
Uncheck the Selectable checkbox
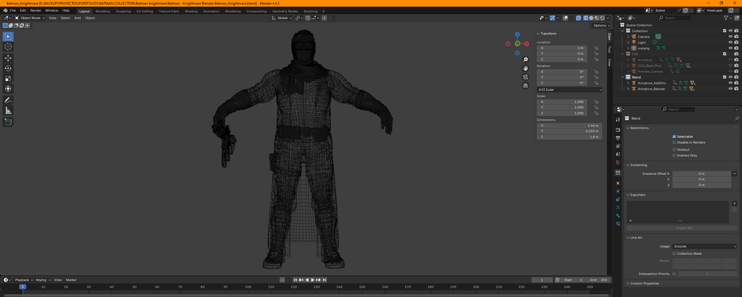(x=674, y=136)
